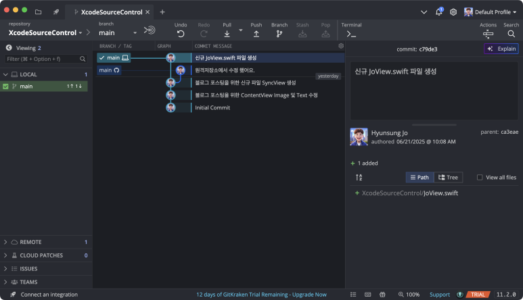Click commit hash c79de3

428,49
